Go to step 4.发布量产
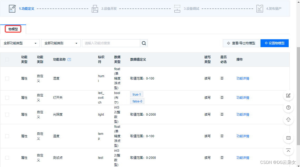This screenshot has height=167, width=300. pos(274,9)
